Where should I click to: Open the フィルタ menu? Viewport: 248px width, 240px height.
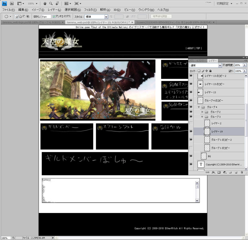(x=90, y=10)
